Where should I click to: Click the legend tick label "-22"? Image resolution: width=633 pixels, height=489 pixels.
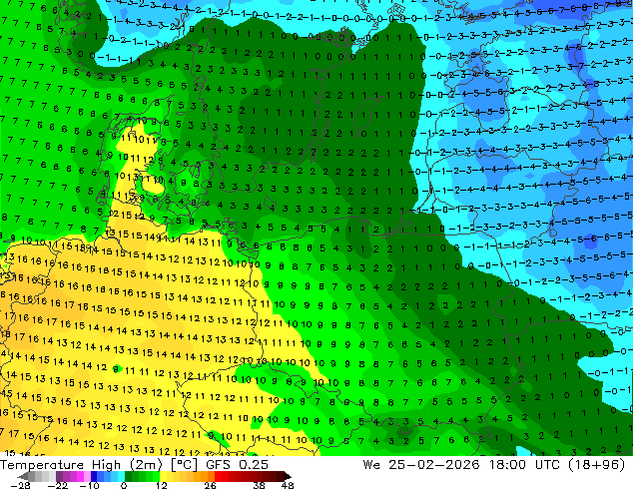point(58,485)
